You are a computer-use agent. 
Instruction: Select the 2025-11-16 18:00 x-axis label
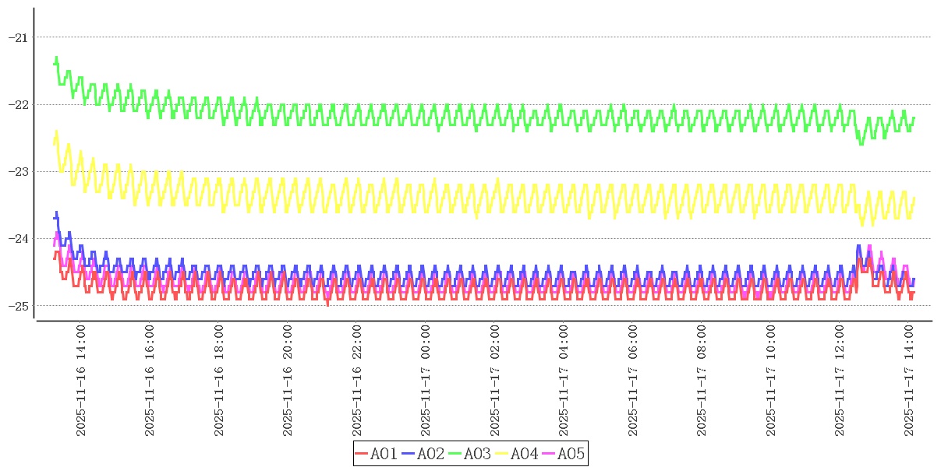pos(219,381)
